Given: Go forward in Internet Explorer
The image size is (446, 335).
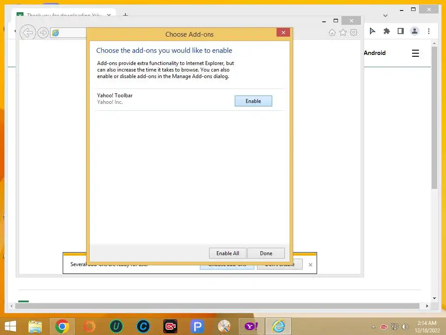Looking at the screenshot, I should tap(43, 33).
